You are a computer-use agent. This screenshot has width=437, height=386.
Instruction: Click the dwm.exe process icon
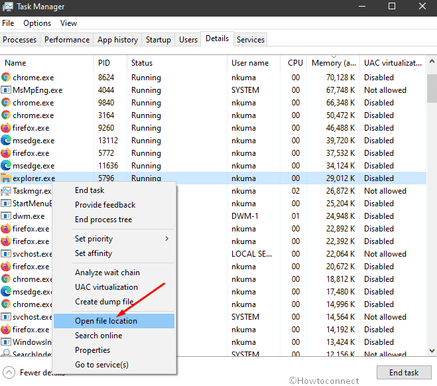click(6, 216)
